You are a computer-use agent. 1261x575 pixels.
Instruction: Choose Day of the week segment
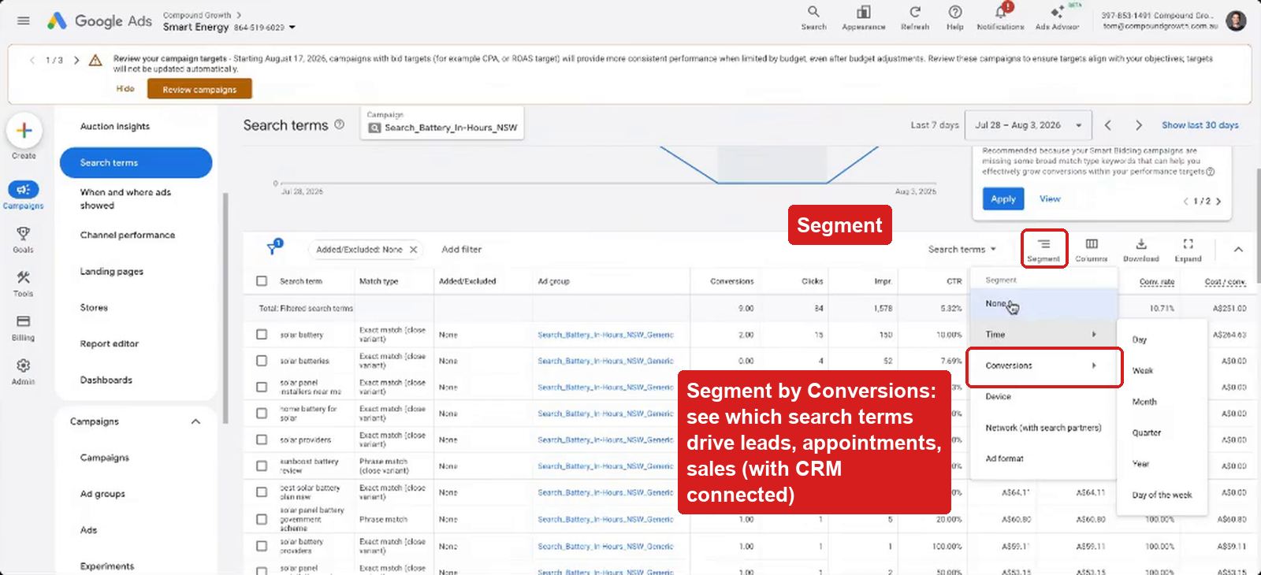tap(1162, 495)
